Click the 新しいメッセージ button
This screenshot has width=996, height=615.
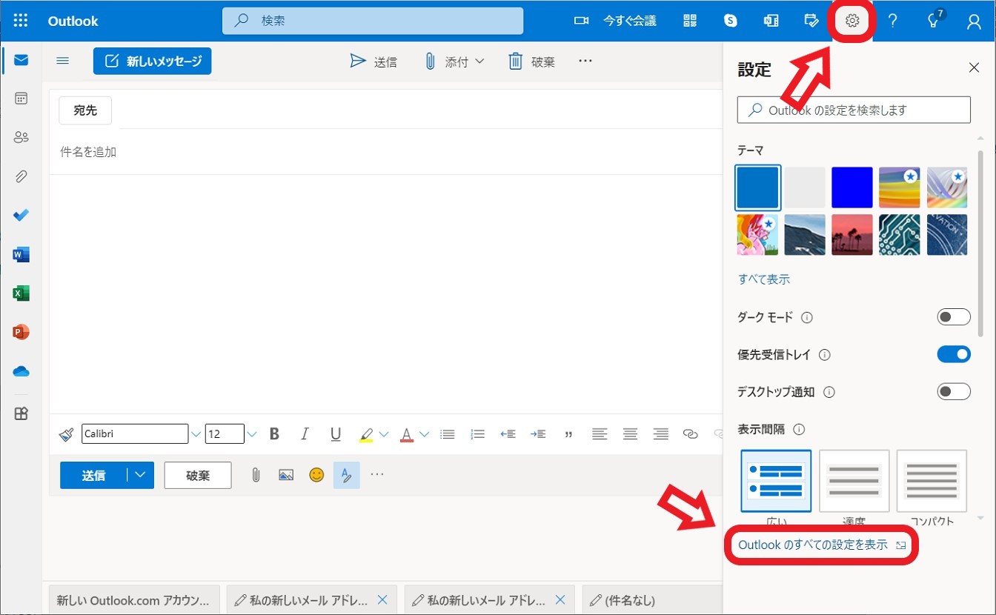click(x=152, y=61)
